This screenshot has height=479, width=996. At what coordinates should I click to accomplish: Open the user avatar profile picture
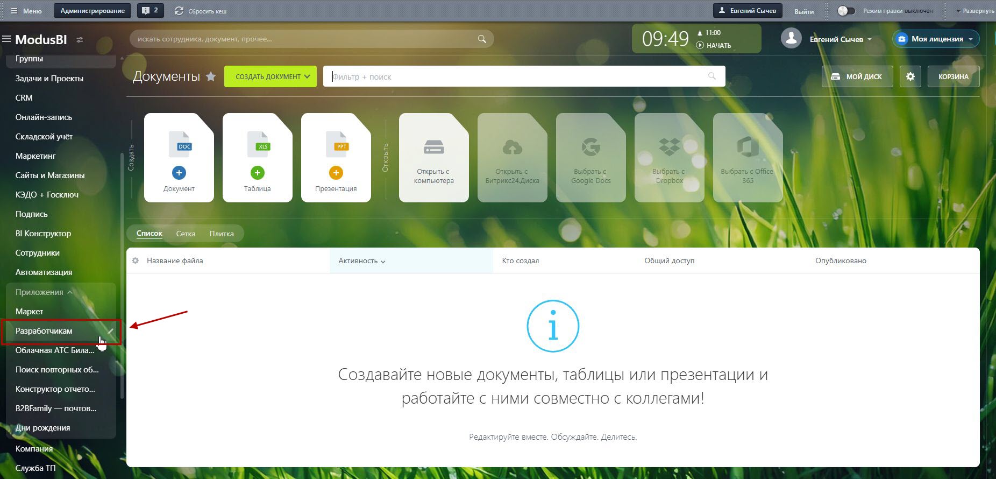click(x=791, y=39)
